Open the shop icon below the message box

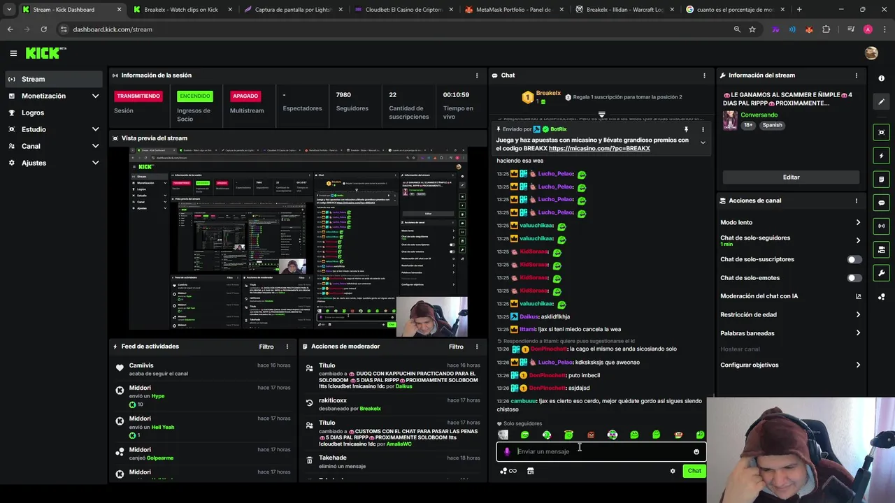tap(530, 471)
